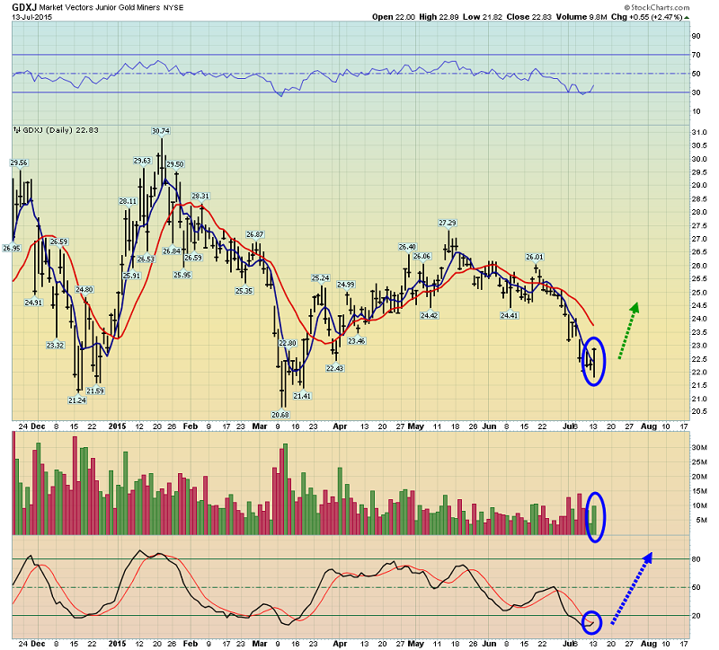The width and height of the screenshot is (719, 650).
Task: Click the 'Volume 9.8M' value
Action: [581, 17]
